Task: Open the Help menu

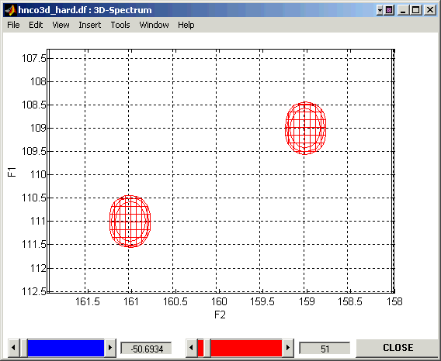Action: click(x=186, y=25)
